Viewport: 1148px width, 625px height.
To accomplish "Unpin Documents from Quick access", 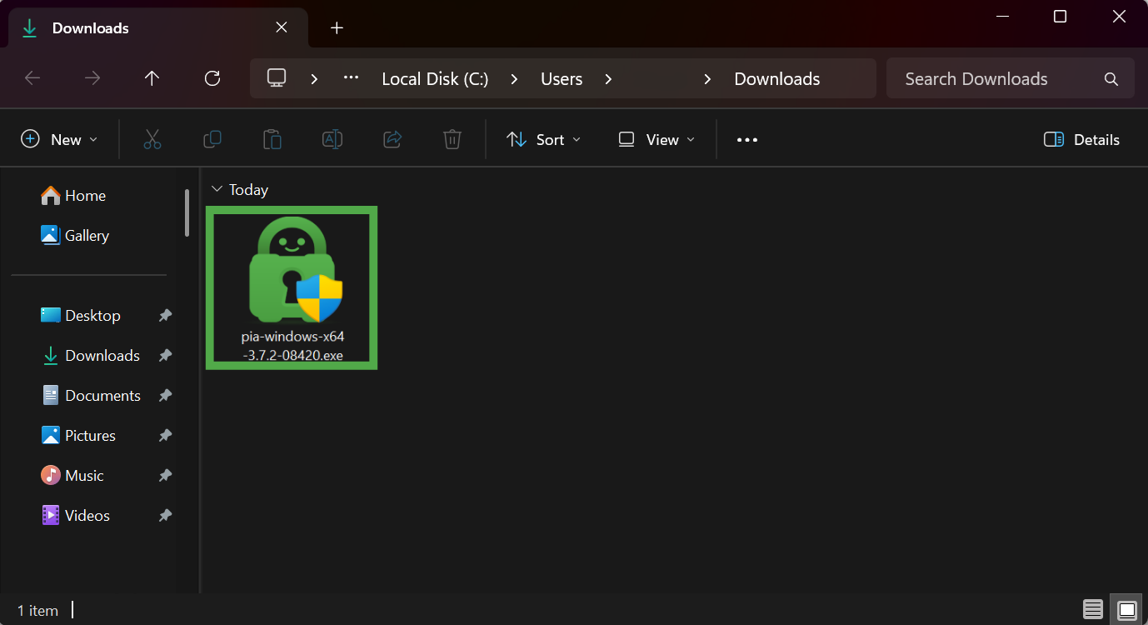I will 166,396.
